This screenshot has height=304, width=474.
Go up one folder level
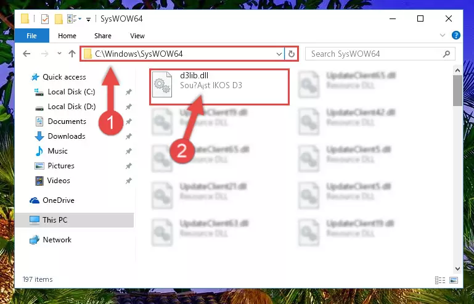pos(72,54)
